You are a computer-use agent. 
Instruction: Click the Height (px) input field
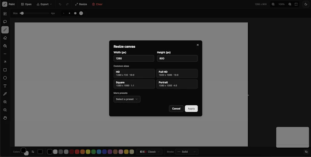pos(177,58)
